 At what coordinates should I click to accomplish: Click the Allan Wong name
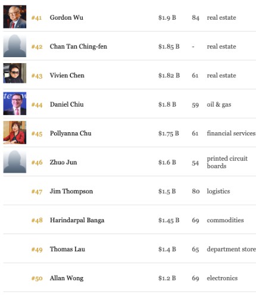point(67,278)
